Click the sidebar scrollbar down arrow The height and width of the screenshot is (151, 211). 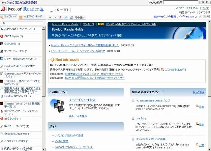(44, 149)
